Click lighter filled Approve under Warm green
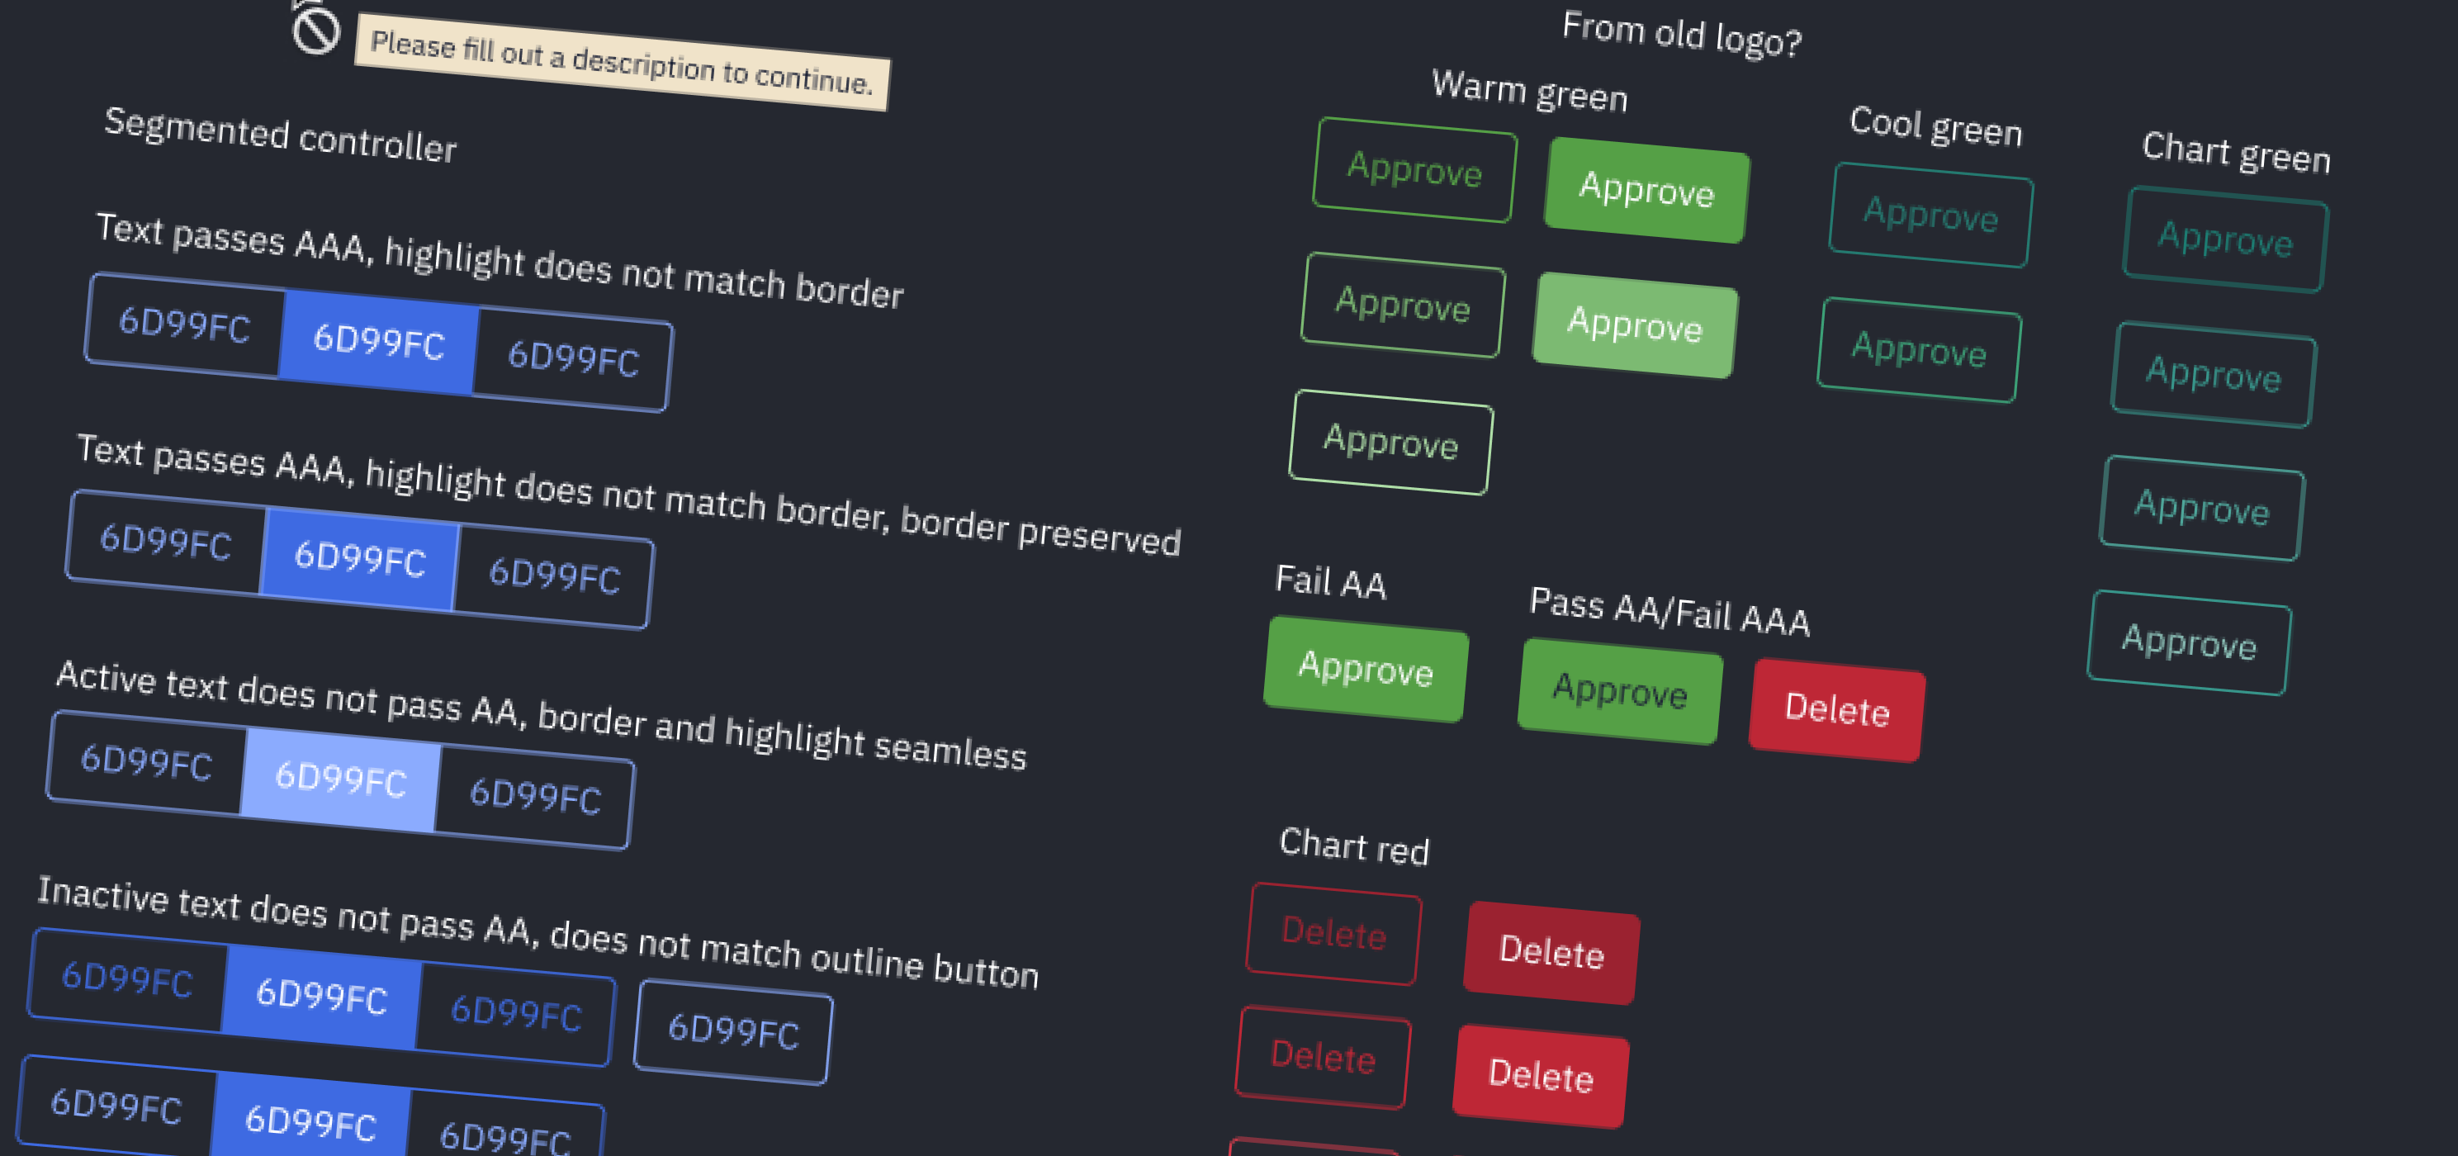 pos(1635,325)
